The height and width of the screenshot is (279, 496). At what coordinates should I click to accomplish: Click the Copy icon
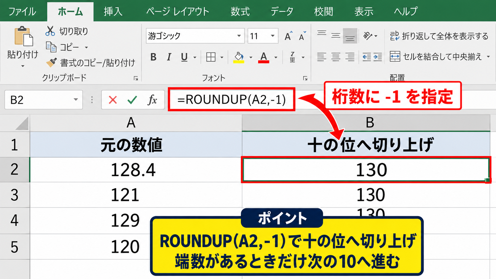[x=51, y=47]
